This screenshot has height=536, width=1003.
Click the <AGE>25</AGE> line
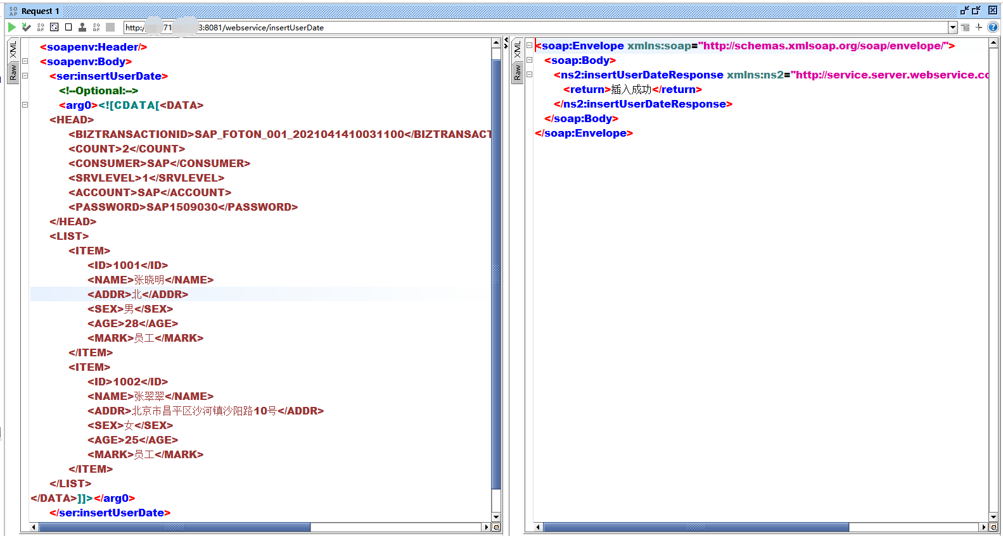point(133,440)
